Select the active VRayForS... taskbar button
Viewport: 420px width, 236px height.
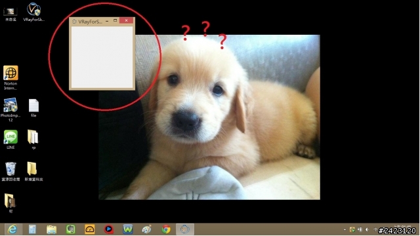point(185,229)
